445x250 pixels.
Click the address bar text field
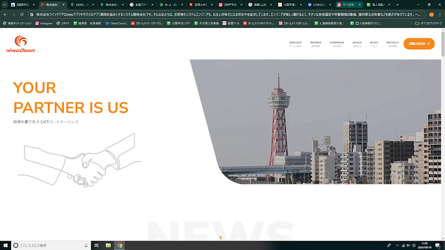click(227, 14)
